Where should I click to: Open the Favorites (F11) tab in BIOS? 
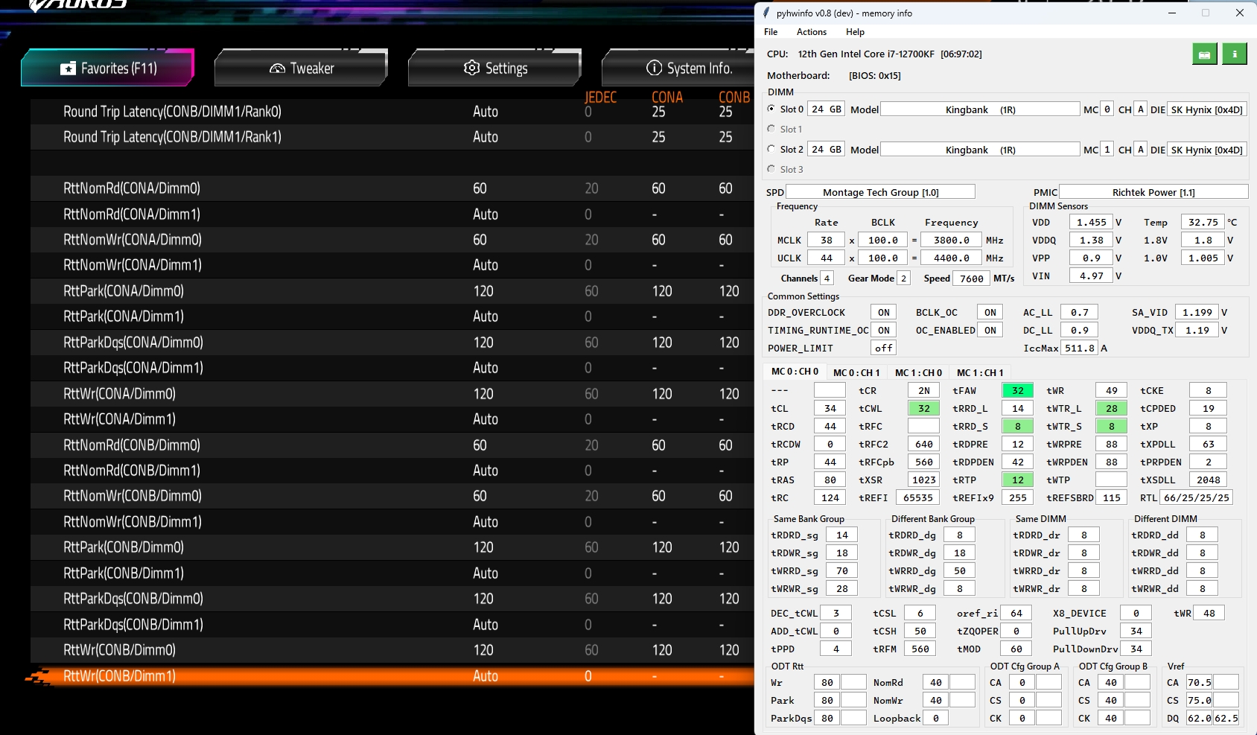[x=108, y=68]
